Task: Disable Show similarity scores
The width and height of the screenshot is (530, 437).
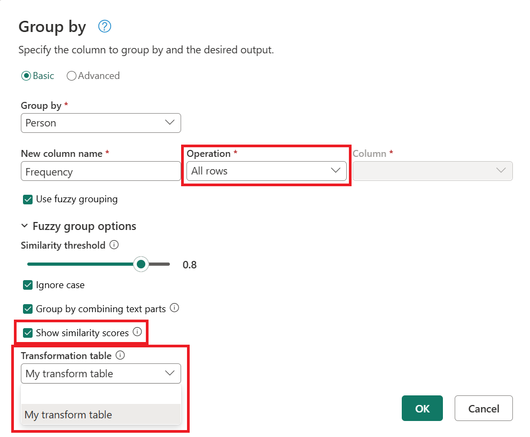Action: (27, 332)
